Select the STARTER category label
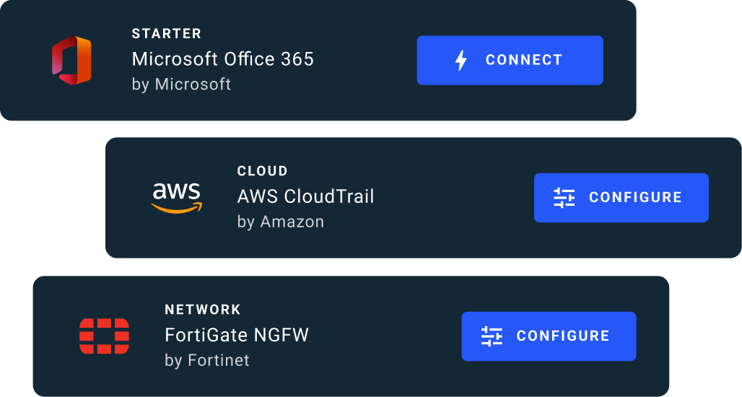742x397 pixels. coord(166,34)
